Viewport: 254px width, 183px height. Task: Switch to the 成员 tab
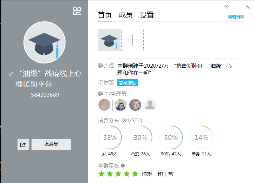(x=125, y=15)
